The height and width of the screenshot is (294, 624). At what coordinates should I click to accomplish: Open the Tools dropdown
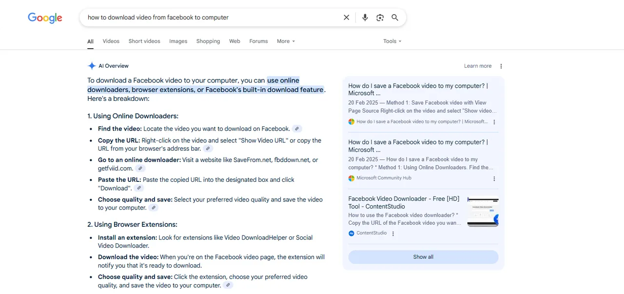(x=392, y=41)
